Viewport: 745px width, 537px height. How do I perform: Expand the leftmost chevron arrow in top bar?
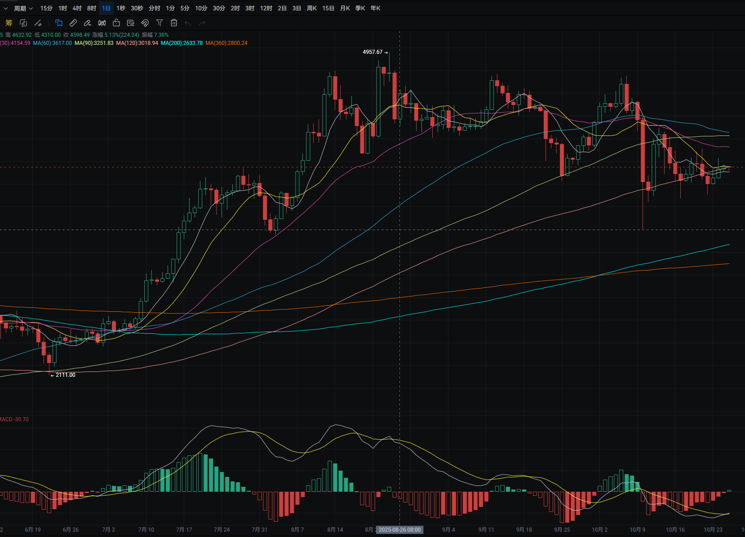point(5,8)
